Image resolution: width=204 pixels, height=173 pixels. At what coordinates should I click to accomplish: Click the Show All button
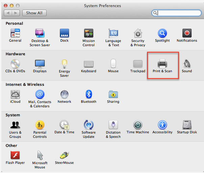tap(34, 13)
